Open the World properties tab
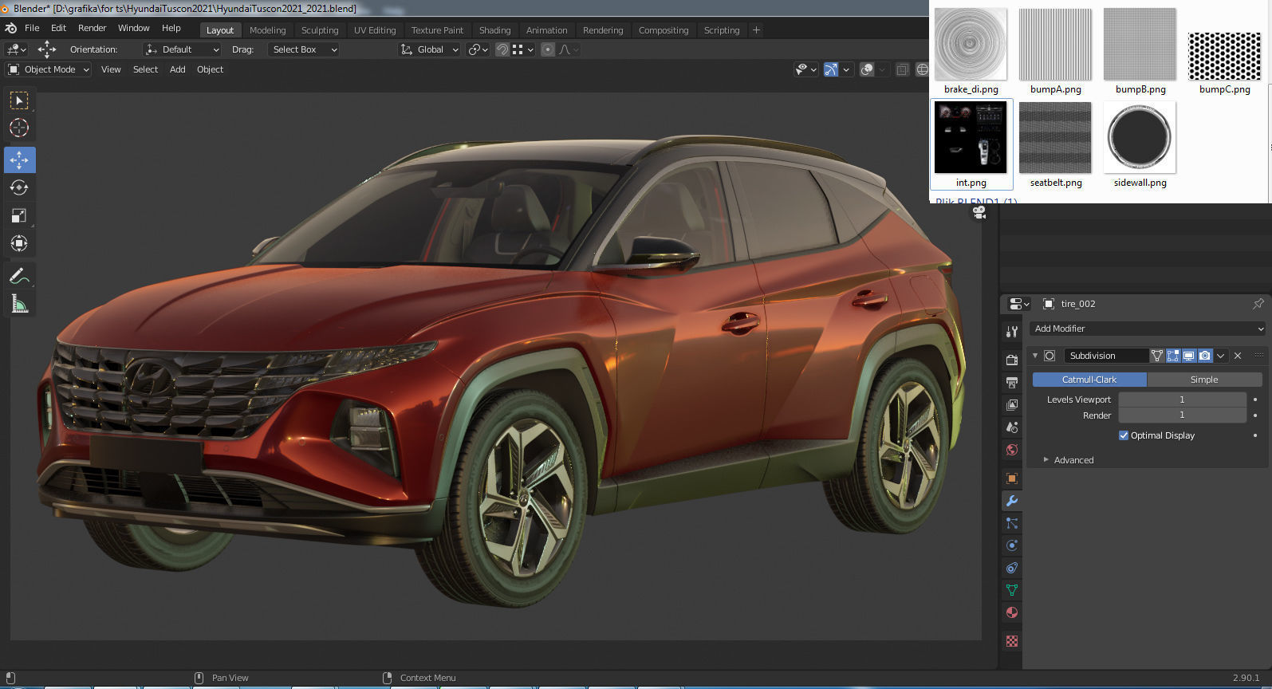 coord(1012,449)
